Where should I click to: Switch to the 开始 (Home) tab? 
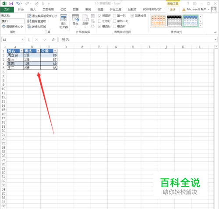pos(21,10)
